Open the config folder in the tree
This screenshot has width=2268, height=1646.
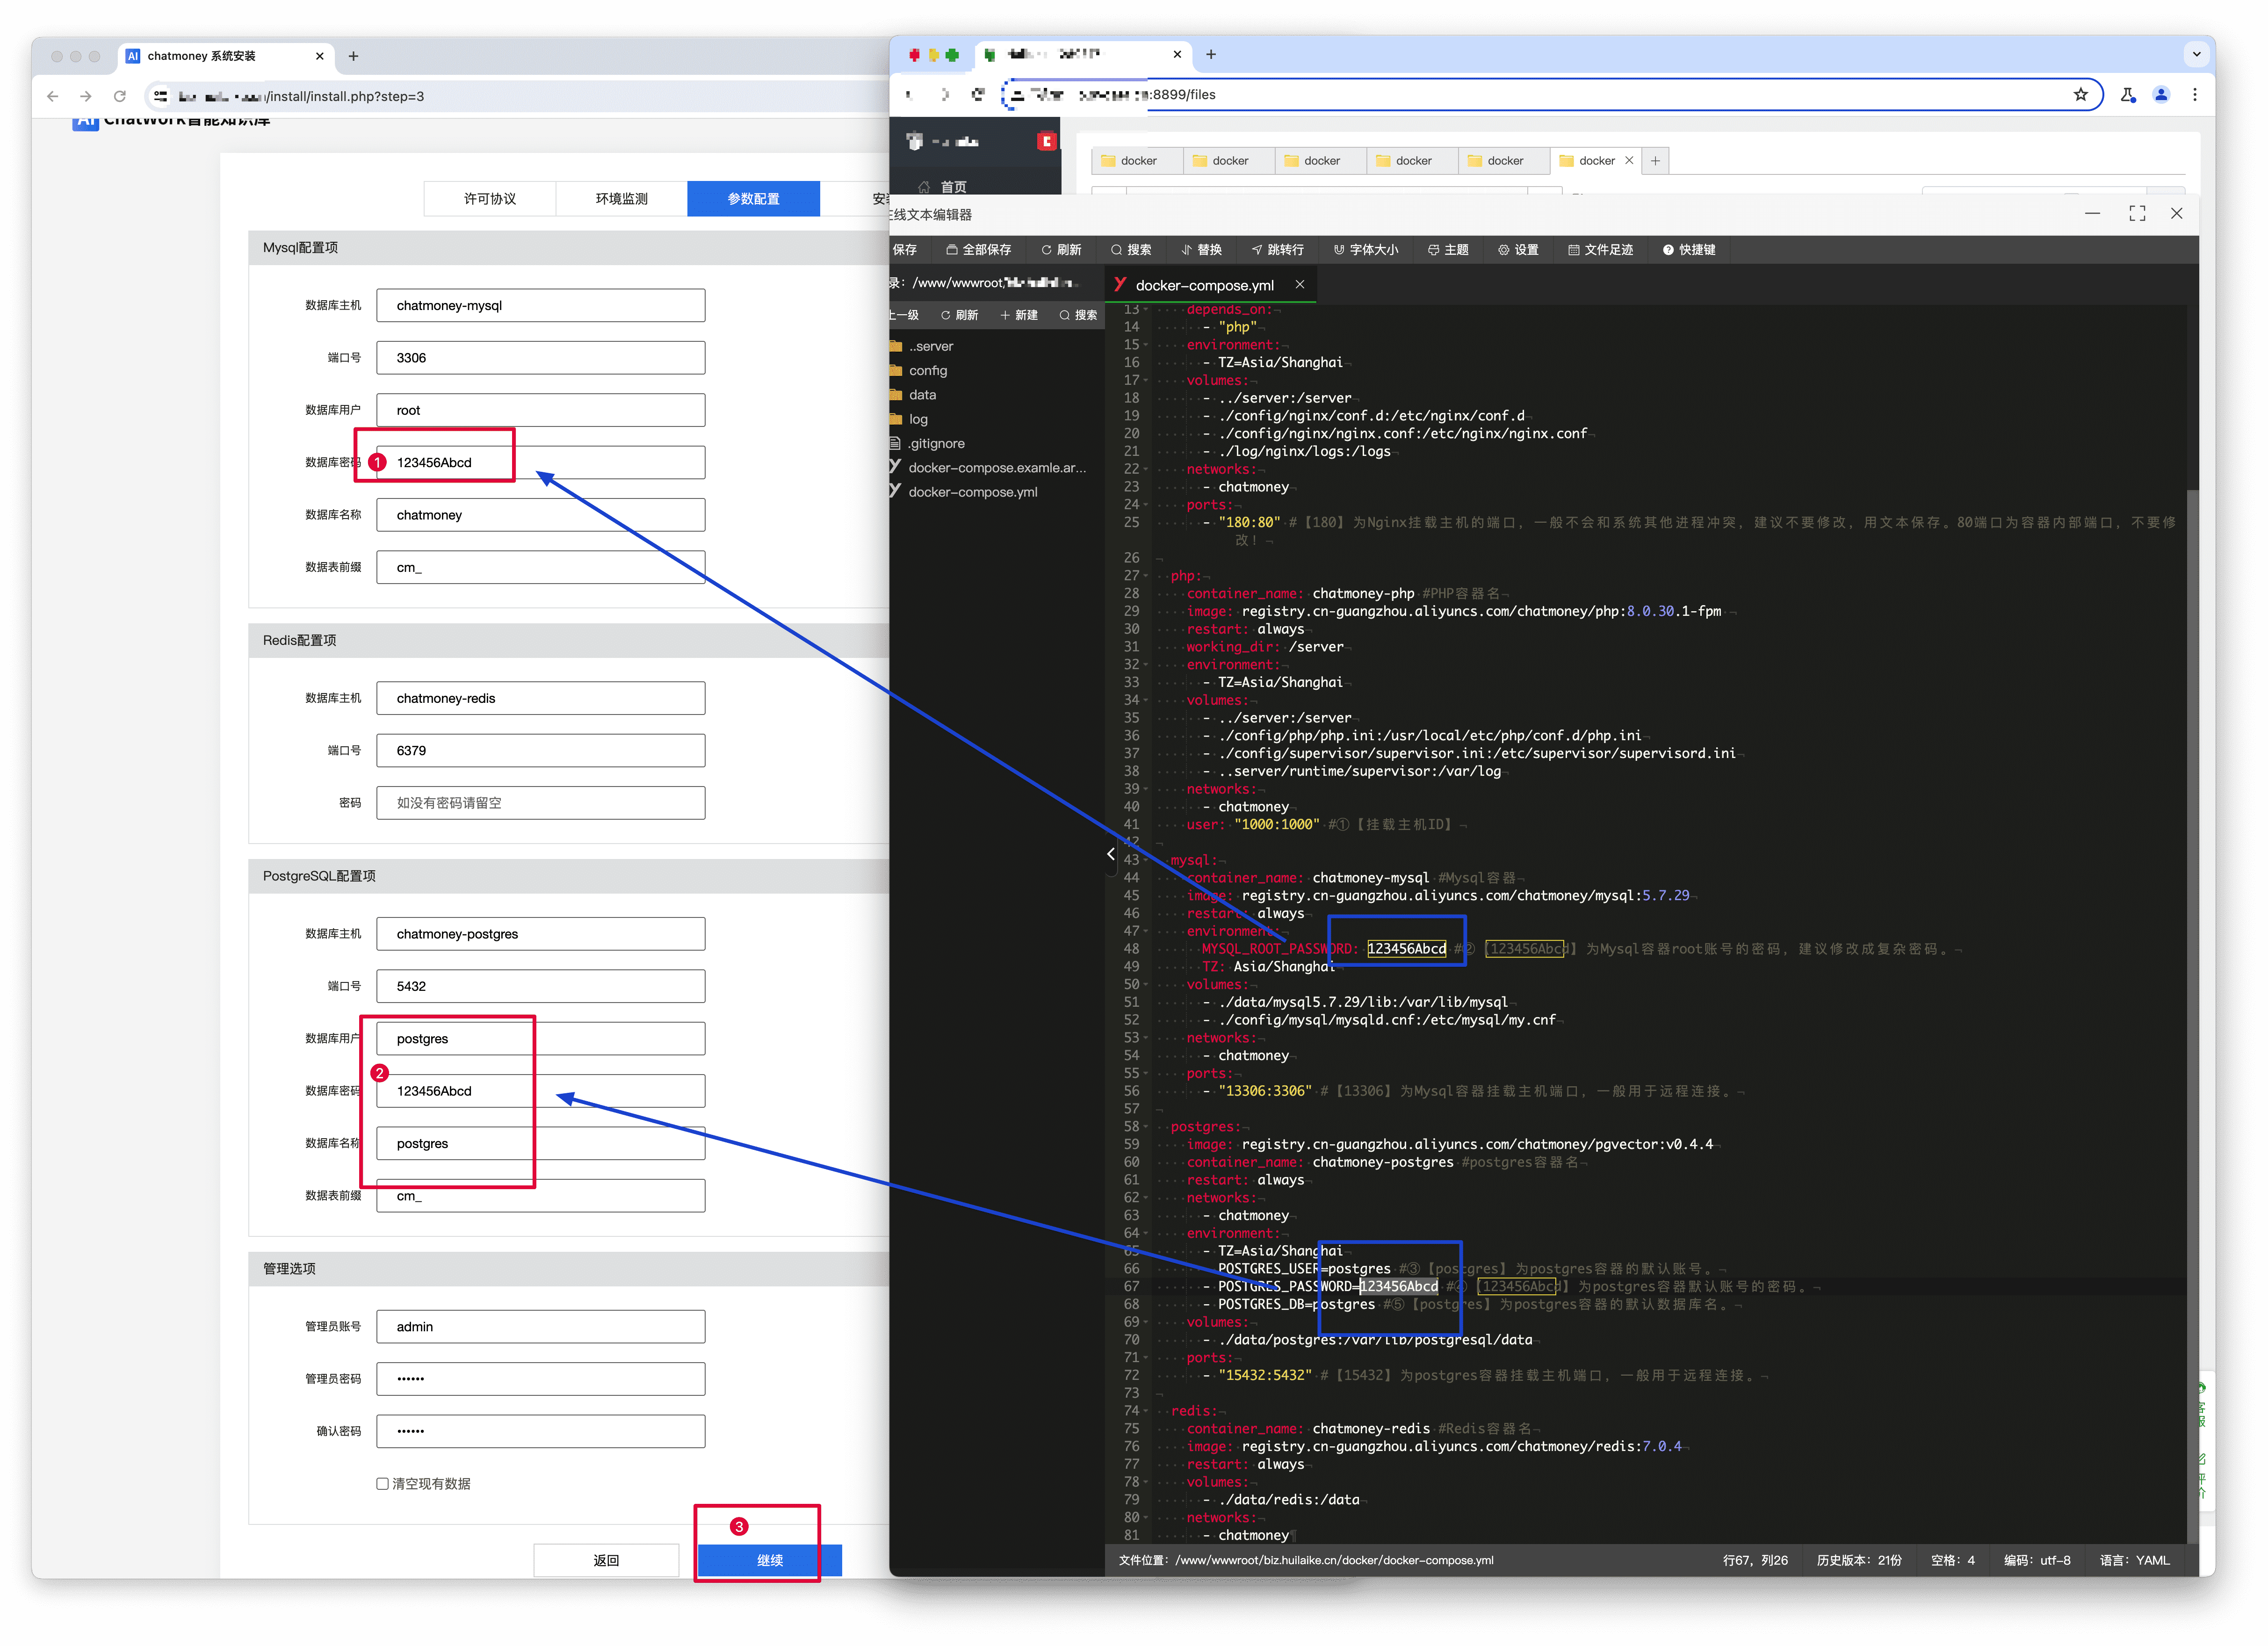click(x=927, y=370)
